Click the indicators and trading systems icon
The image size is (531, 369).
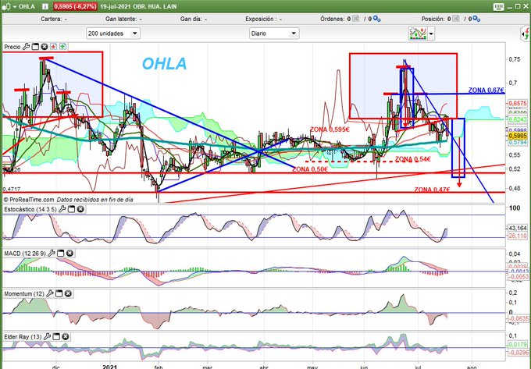coord(418,34)
